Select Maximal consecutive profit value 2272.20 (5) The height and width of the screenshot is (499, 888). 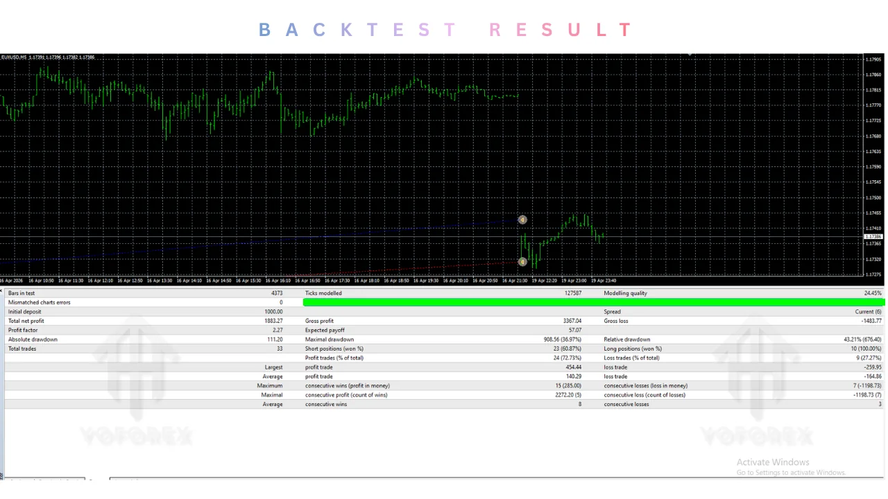(x=567, y=395)
